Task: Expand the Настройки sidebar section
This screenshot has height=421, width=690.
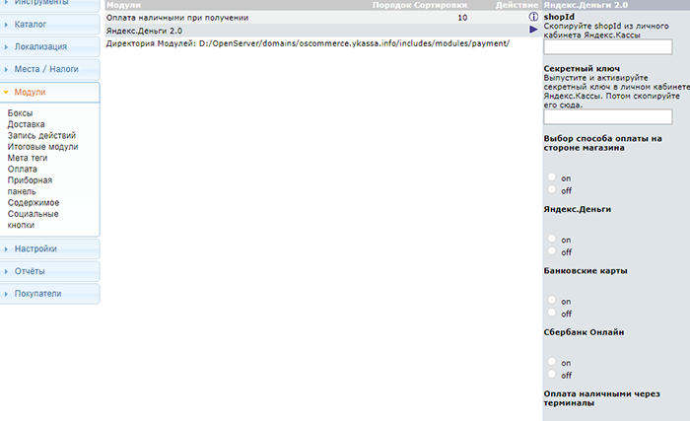Action: click(x=49, y=248)
